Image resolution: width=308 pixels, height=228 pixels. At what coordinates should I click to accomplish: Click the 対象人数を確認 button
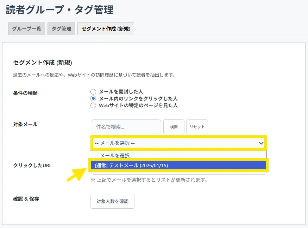112,201
